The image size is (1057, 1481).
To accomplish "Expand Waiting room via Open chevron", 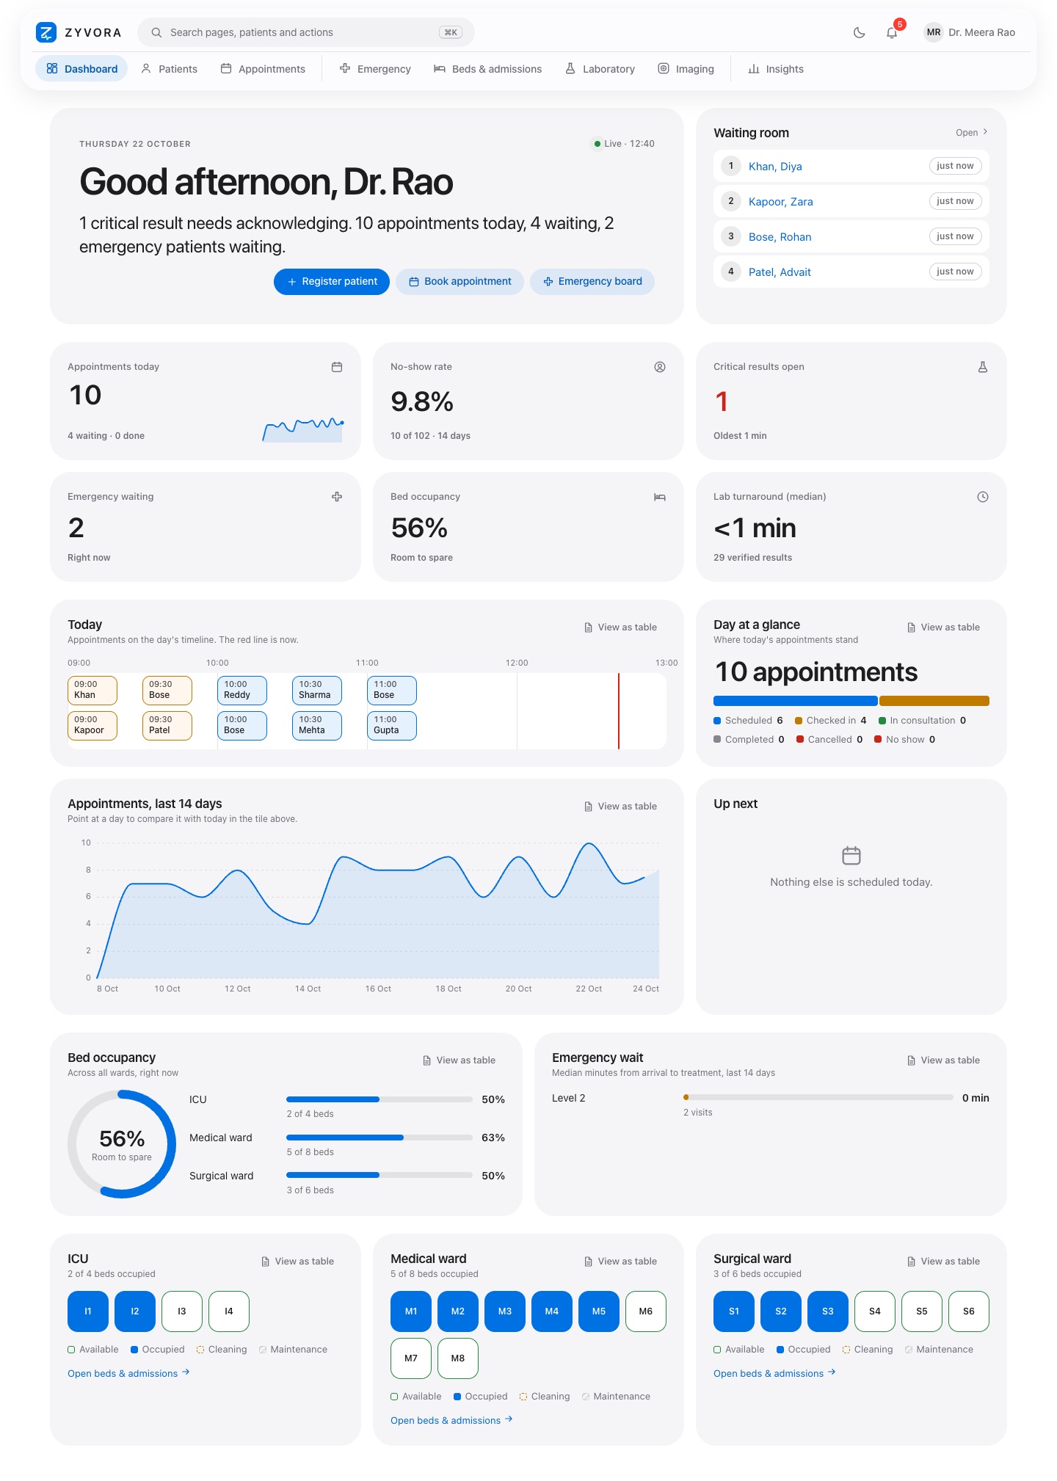I will point(972,133).
